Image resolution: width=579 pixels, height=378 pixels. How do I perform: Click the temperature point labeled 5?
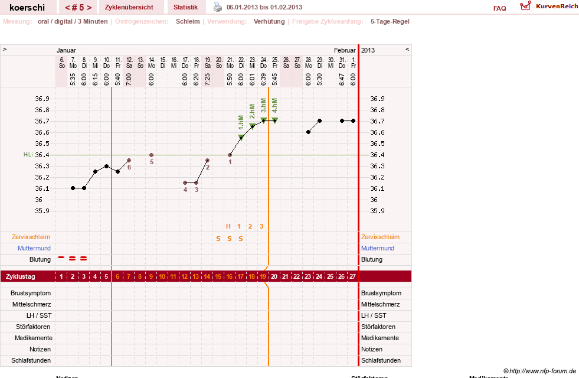click(152, 155)
